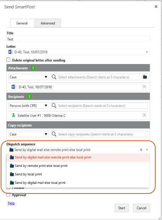Screen dimensions: 162x220
Task: Enable Delete original letter after sending
Action: tap(8, 60)
